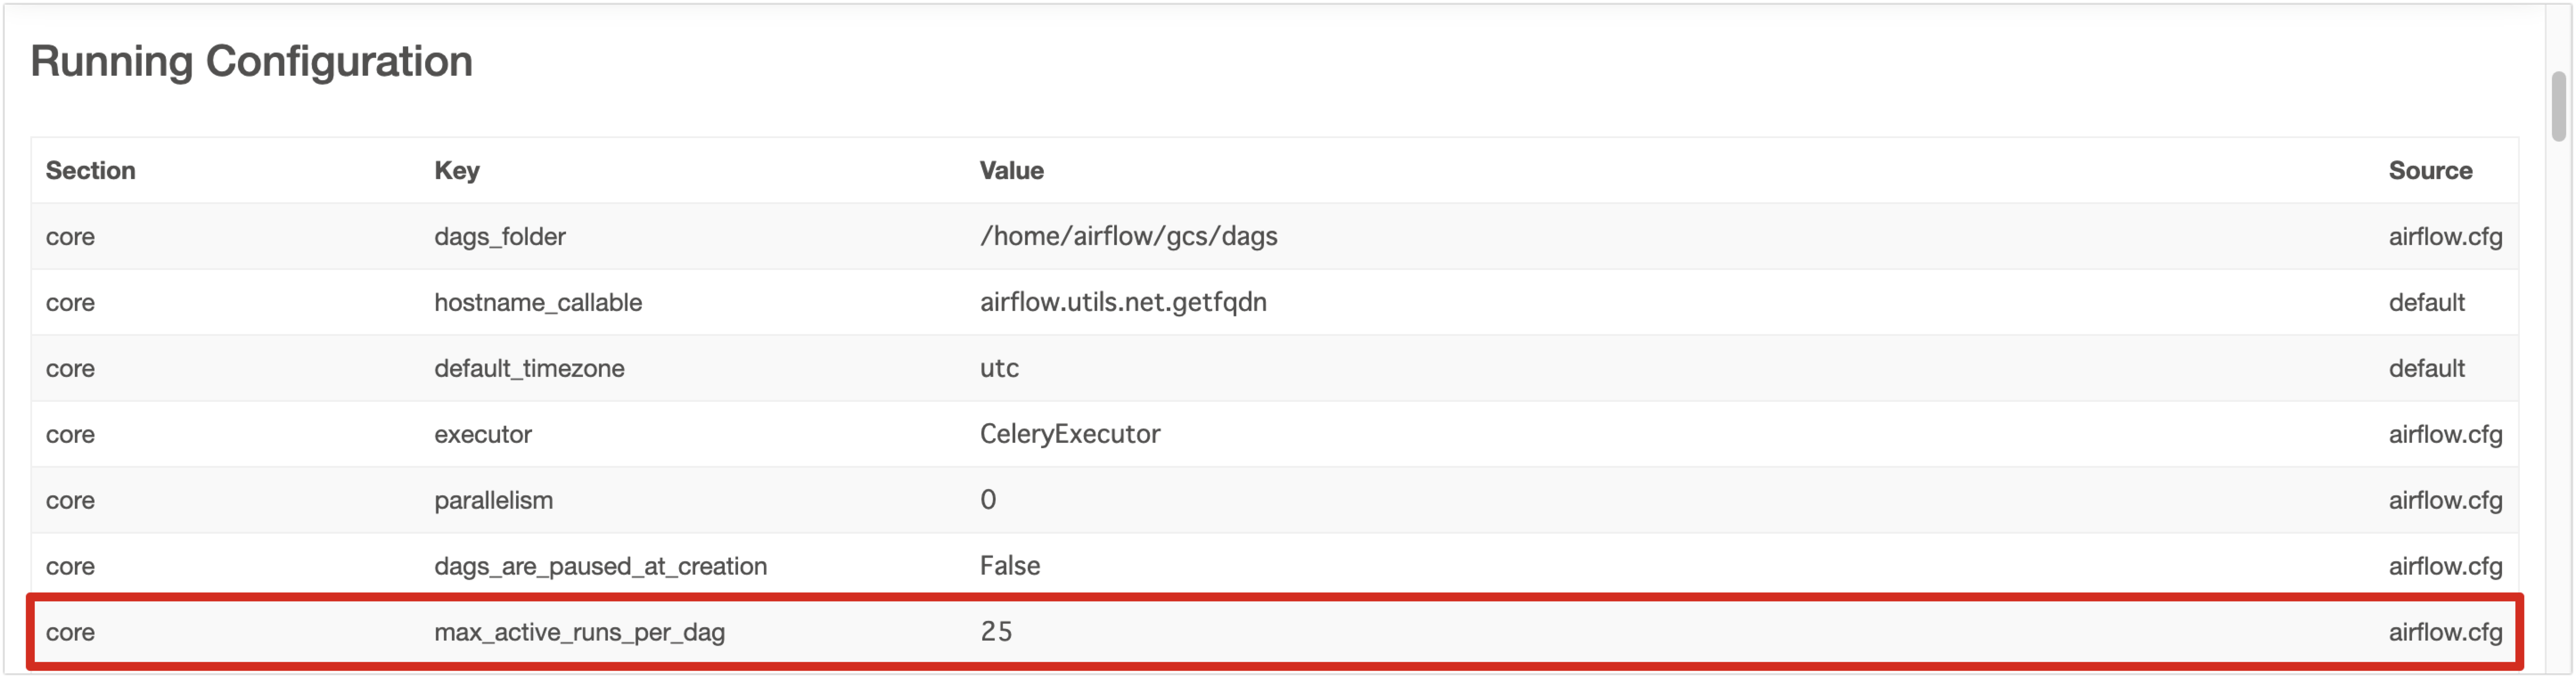The image size is (2576, 678).
Task: Click the Source column header
Action: click(2430, 170)
